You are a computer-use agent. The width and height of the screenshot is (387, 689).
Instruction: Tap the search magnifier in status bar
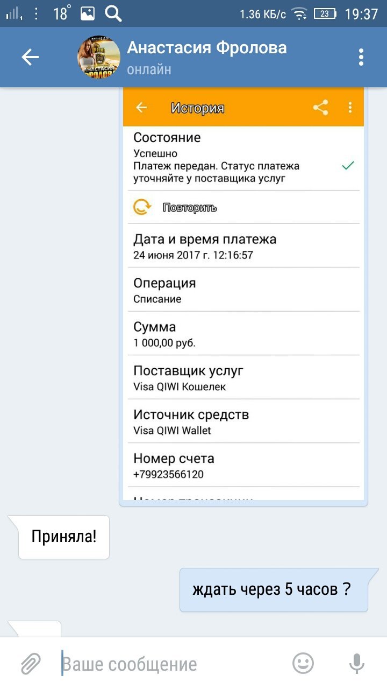point(113,13)
